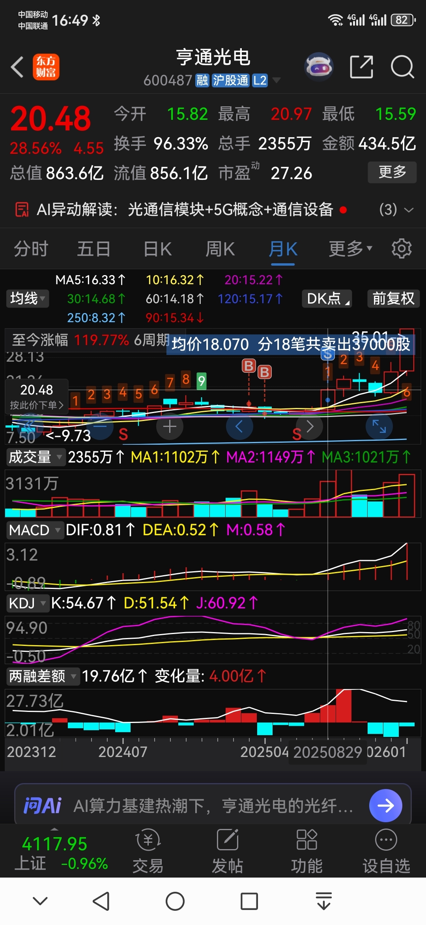Tap the 问AI prompt input field
The width and height of the screenshot is (426, 925).
tap(213, 806)
